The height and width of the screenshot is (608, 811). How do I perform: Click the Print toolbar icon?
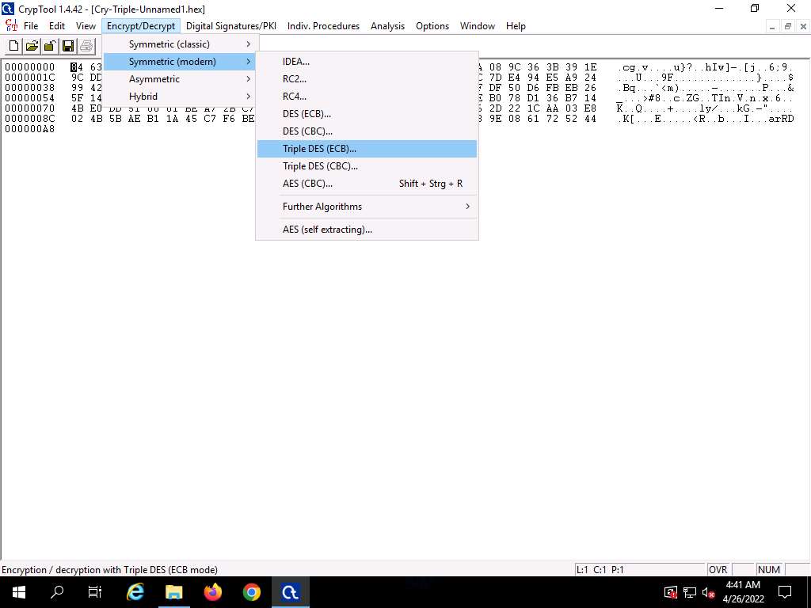pos(86,46)
